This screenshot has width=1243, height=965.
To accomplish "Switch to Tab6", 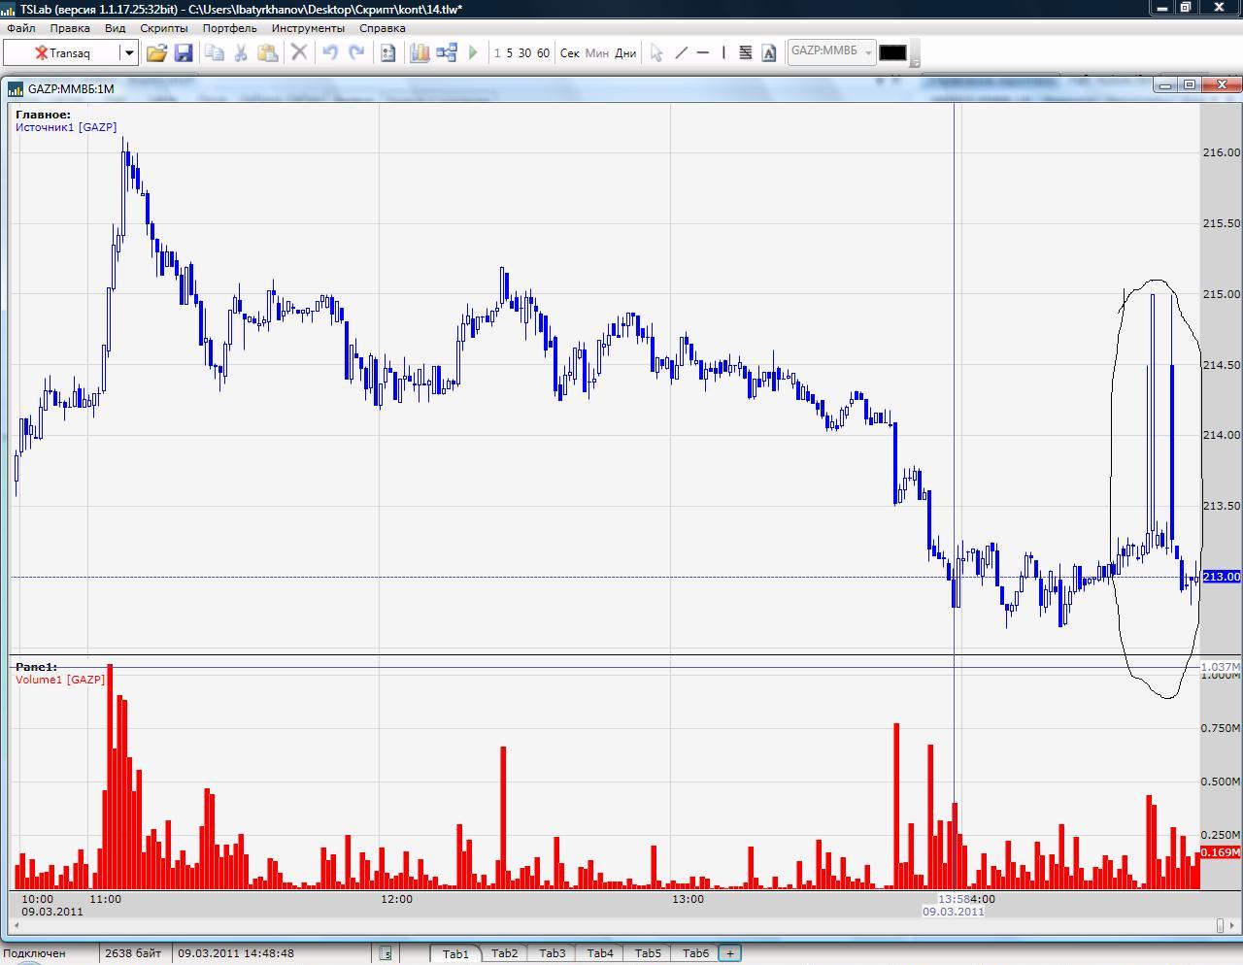I will [695, 953].
